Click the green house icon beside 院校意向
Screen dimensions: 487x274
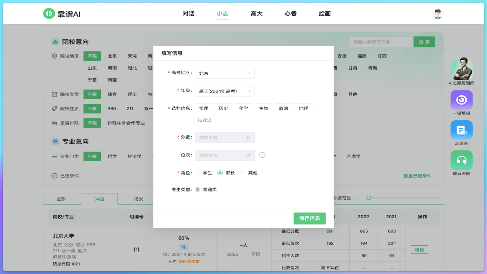tap(55, 42)
